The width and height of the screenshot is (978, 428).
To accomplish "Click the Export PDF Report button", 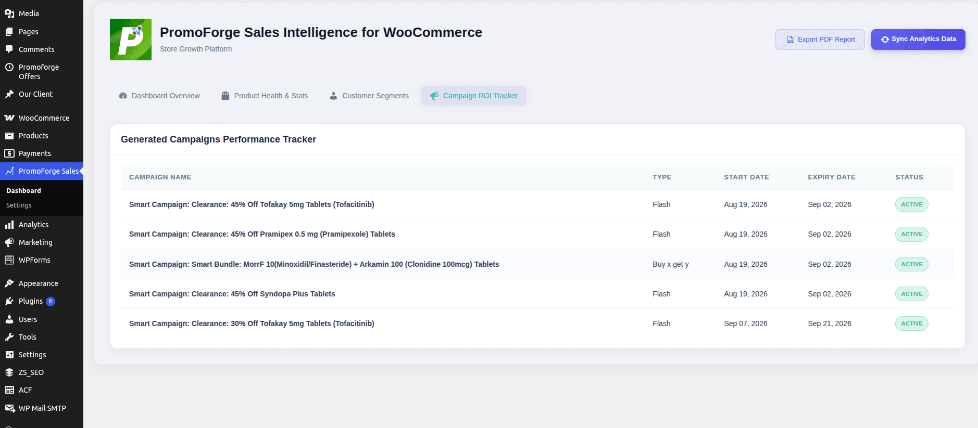I will click(820, 40).
